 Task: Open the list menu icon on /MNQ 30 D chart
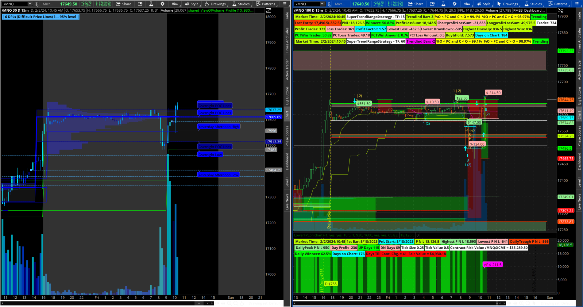(285, 4)
